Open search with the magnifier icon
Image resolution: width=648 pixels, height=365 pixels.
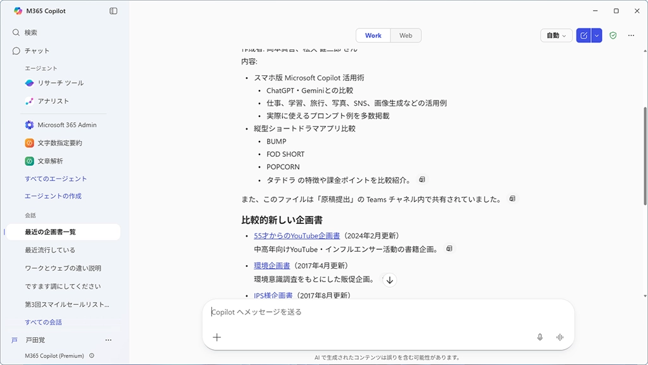(x=16, y=33)
